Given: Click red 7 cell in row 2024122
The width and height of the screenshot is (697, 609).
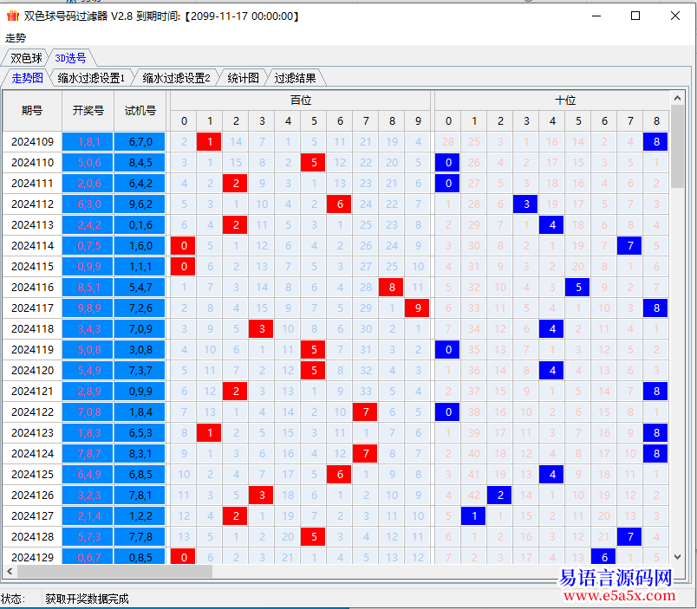Looking at the screenshot, I should pyautogui.click(x=365, y=412).
